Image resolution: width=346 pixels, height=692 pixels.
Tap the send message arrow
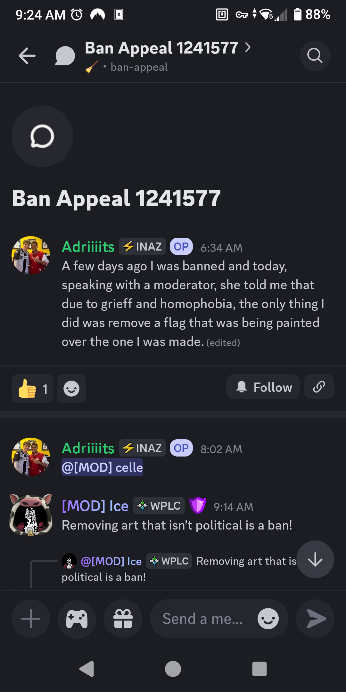coord(315,619)
